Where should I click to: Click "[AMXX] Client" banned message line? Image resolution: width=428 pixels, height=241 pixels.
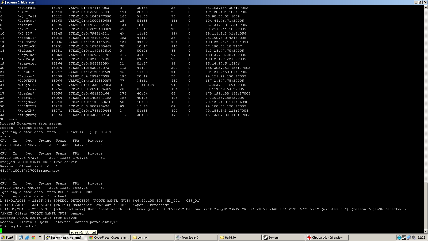click(x=42, y=213)
